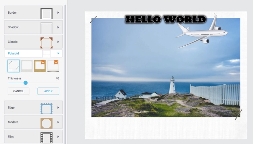Viewport: 253px width, 144px height.
Task: Click the Thickness value 40
Action: (57, 78)
